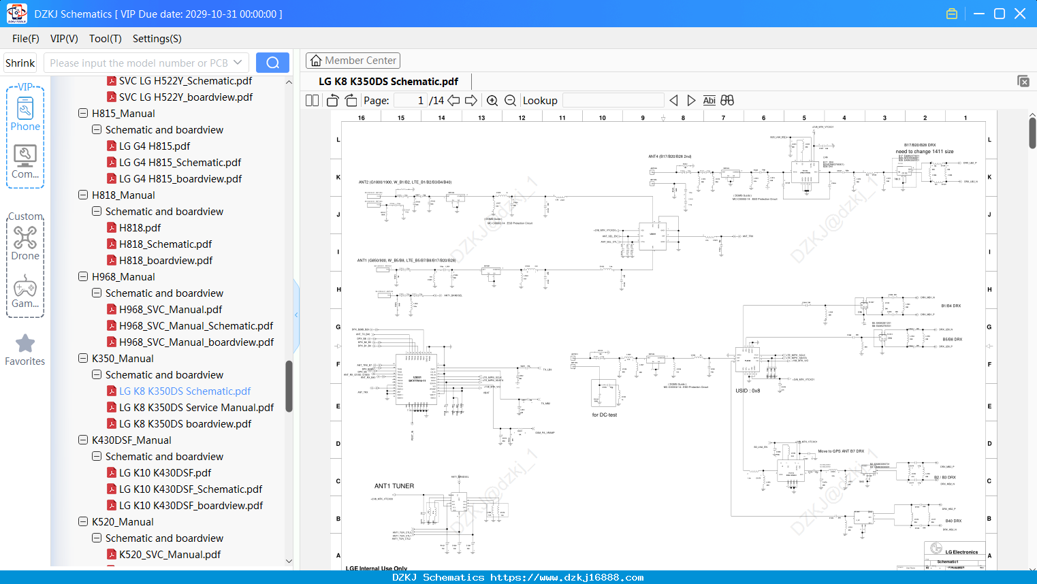This screenshot has height=584, width=1037.
Task: Open H818_boardview.pdf file
Action: pyautogui.click(x=165, y=261)
